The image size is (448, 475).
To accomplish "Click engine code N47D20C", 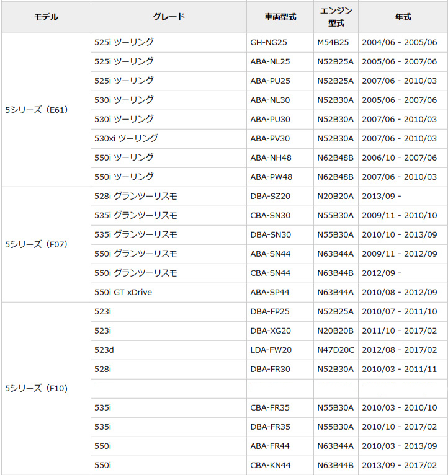I will [336, 350].
